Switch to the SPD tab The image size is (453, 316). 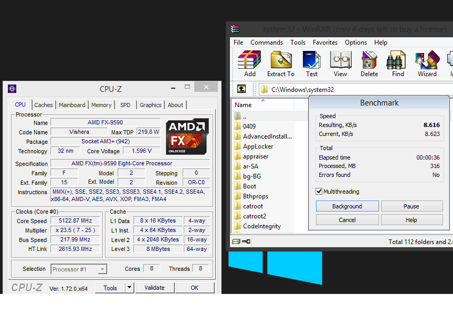click(125, 105)
